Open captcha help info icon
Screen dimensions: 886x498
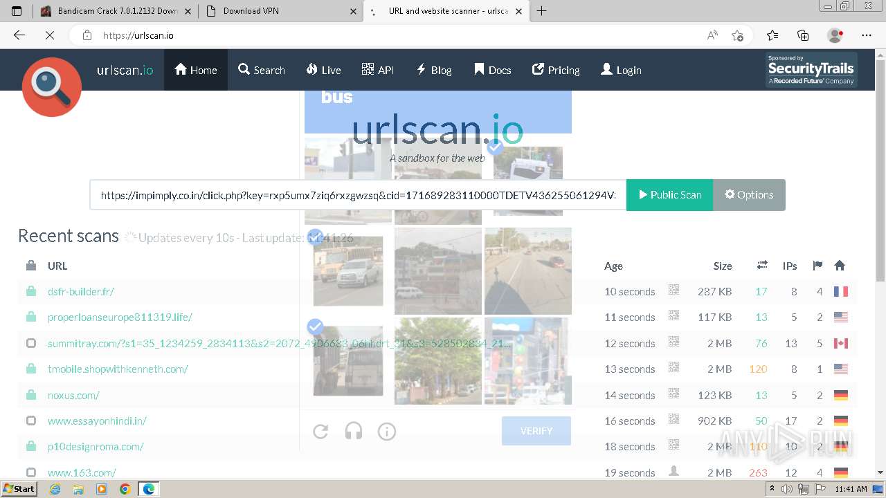point(387,432)
